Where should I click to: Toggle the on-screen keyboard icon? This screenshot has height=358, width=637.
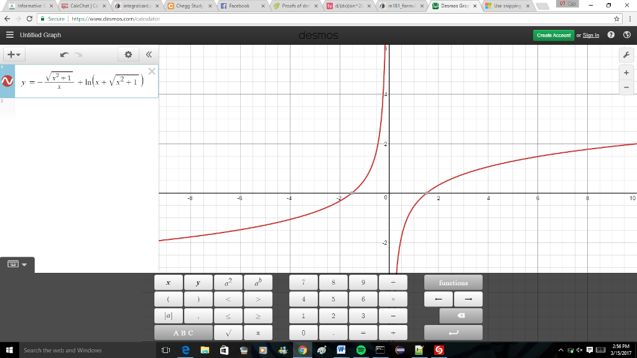(x=13, y=264)
